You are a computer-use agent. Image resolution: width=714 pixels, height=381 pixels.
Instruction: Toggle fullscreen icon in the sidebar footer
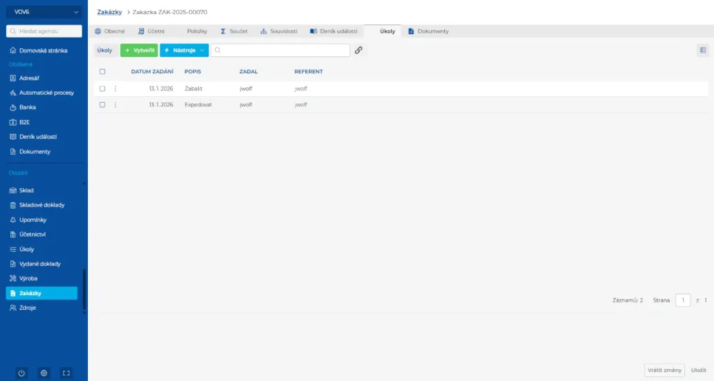[x=66, y=373]
